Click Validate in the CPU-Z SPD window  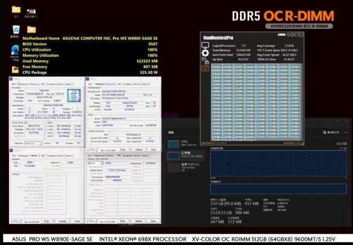tap(139, 221)
